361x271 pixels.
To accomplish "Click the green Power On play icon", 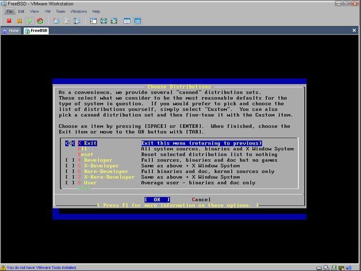I will 30,21.
